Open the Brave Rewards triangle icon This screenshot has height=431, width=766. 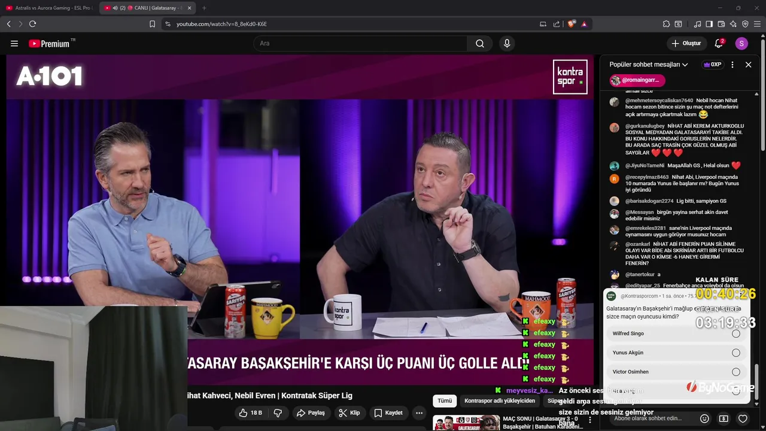[x=584, y=24]
